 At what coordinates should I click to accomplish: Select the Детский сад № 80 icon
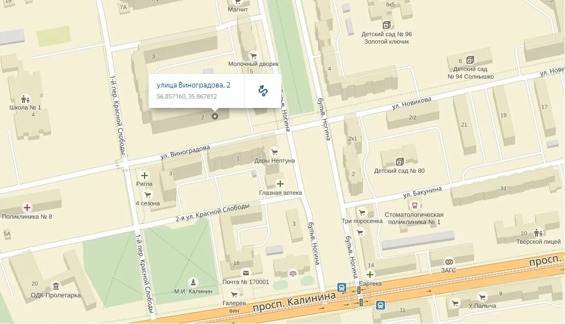[399, 162]
